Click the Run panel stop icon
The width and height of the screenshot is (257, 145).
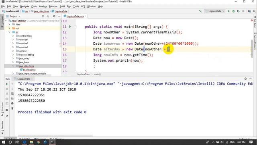[7, 89]
